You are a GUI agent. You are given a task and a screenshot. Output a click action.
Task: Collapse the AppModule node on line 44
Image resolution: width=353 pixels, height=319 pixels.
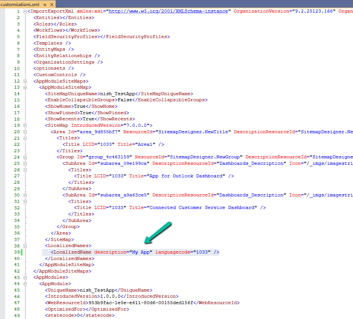click(25, 284)
